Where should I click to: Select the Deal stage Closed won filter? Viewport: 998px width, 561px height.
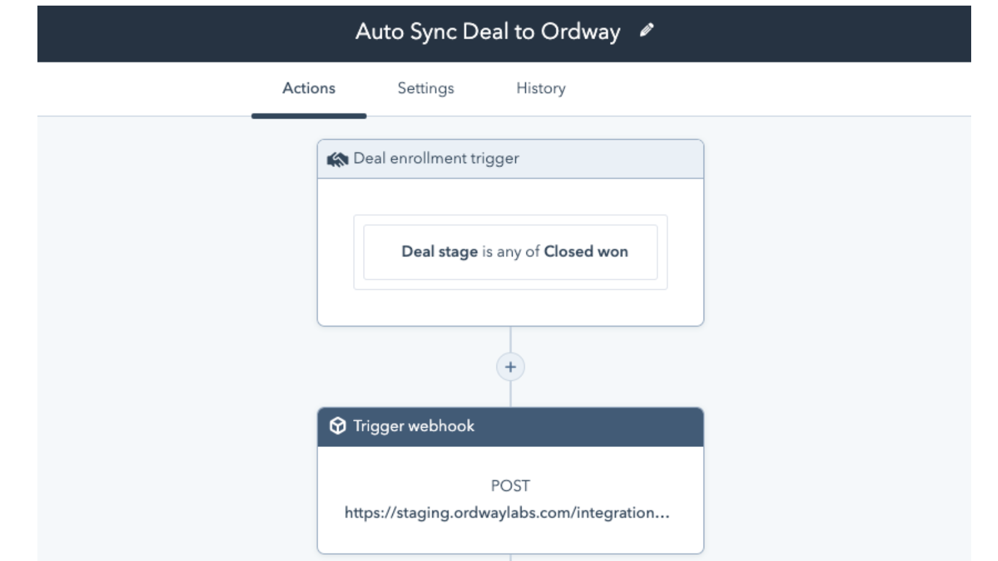510,252
